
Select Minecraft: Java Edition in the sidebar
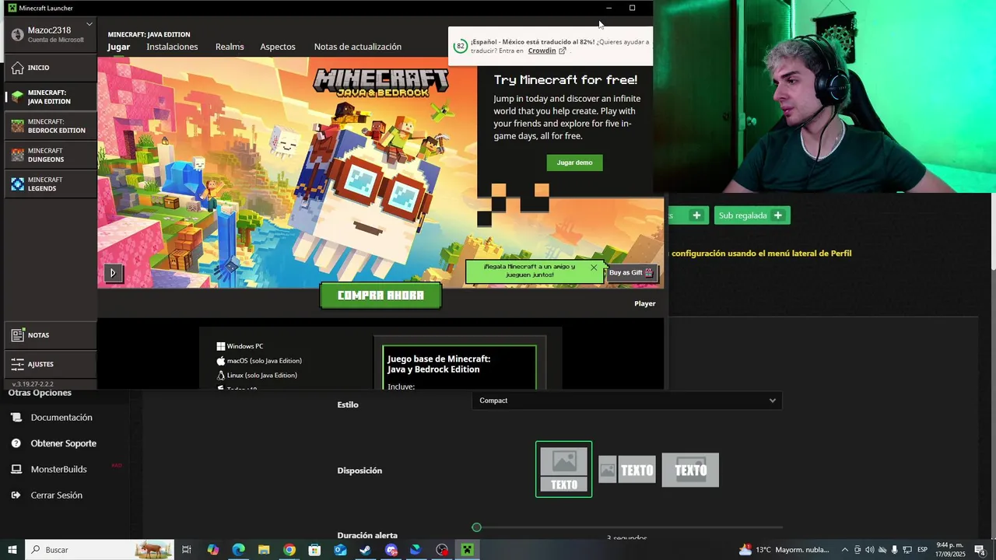coord(50,97)
